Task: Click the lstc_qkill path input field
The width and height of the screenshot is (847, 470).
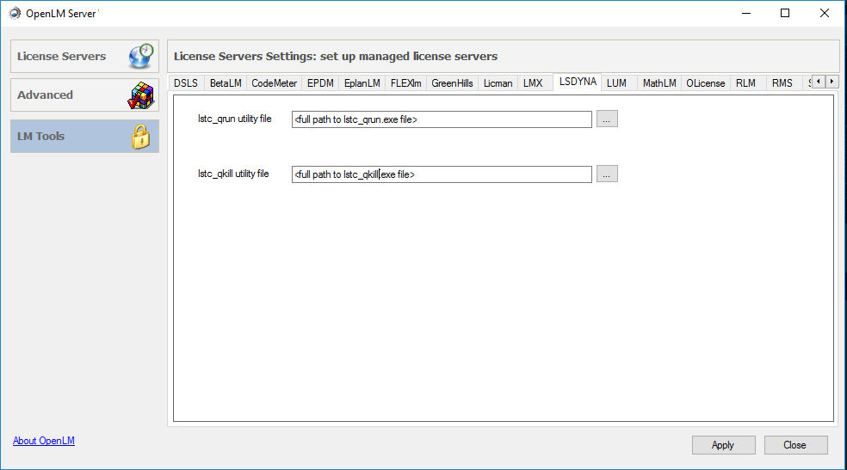Action: (442, 174)
